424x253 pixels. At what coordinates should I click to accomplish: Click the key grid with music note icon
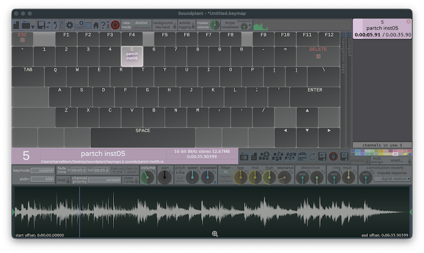tap(277, 156)
